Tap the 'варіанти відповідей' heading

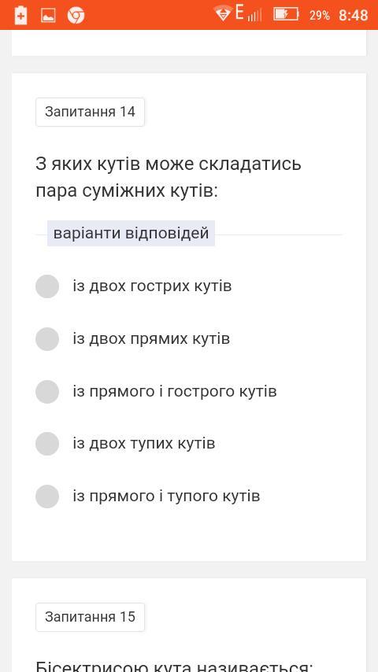131,234
